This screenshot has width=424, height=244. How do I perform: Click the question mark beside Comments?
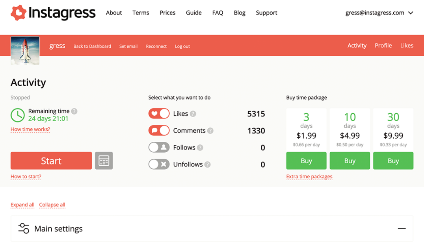point(212,130)
